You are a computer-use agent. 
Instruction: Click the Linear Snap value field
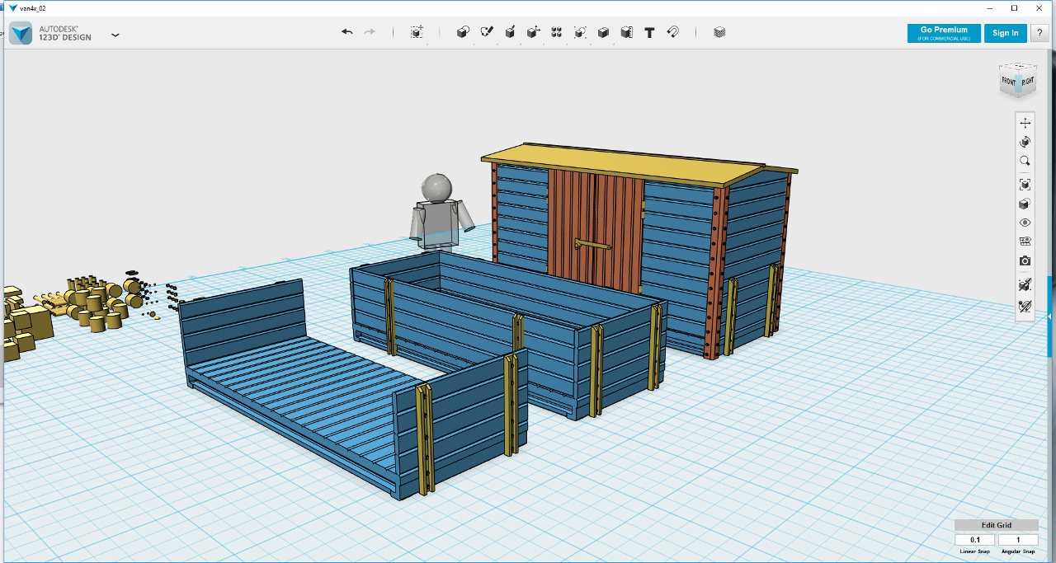coord(974,540)
